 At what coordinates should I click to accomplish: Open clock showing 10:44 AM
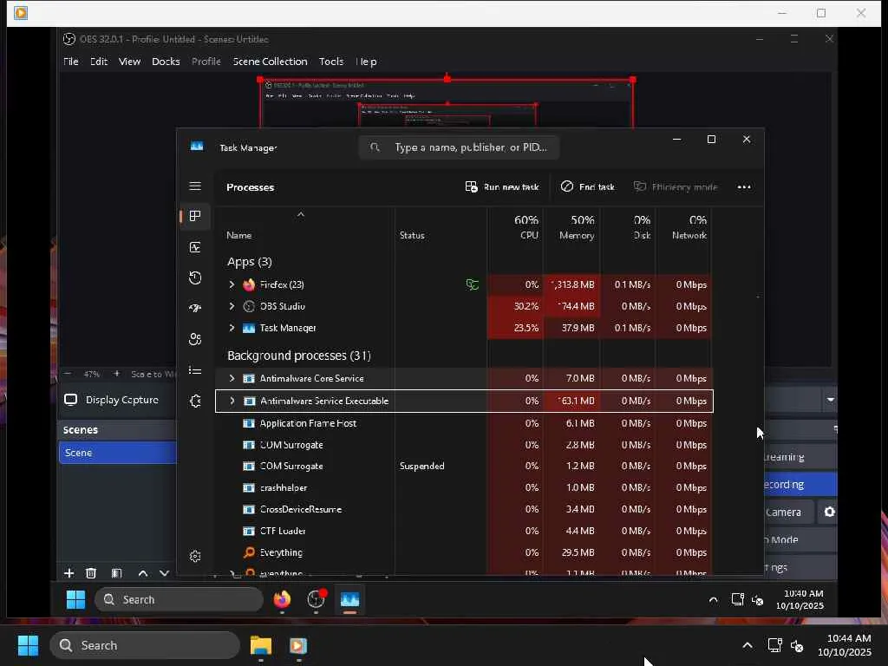click(x=844, y=645)
